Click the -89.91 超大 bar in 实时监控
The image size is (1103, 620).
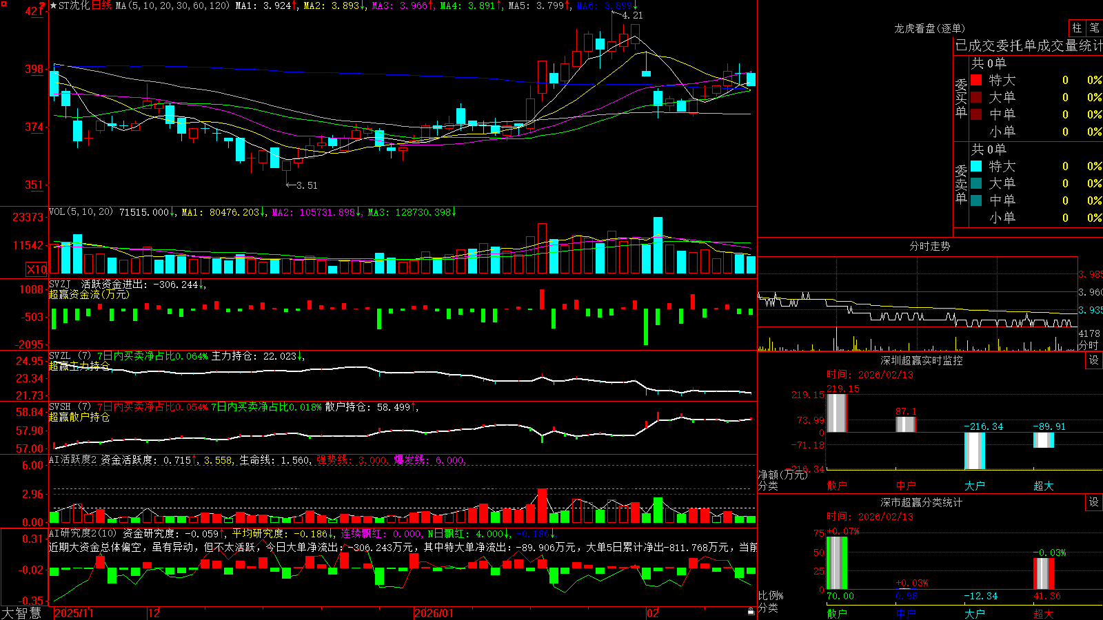point(1044,440)
